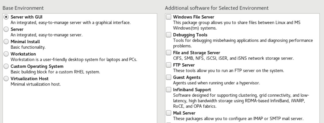The image size is (324, 123).
Task: Choose the Virtualization Host radio button
Action: point(6,78)
